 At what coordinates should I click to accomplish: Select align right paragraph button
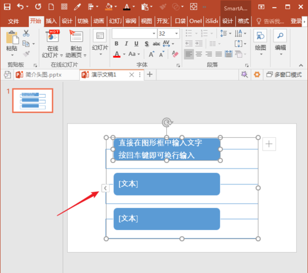[209, 54]
